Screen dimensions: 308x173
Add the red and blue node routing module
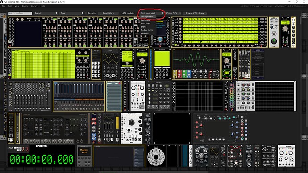point(221,128)
